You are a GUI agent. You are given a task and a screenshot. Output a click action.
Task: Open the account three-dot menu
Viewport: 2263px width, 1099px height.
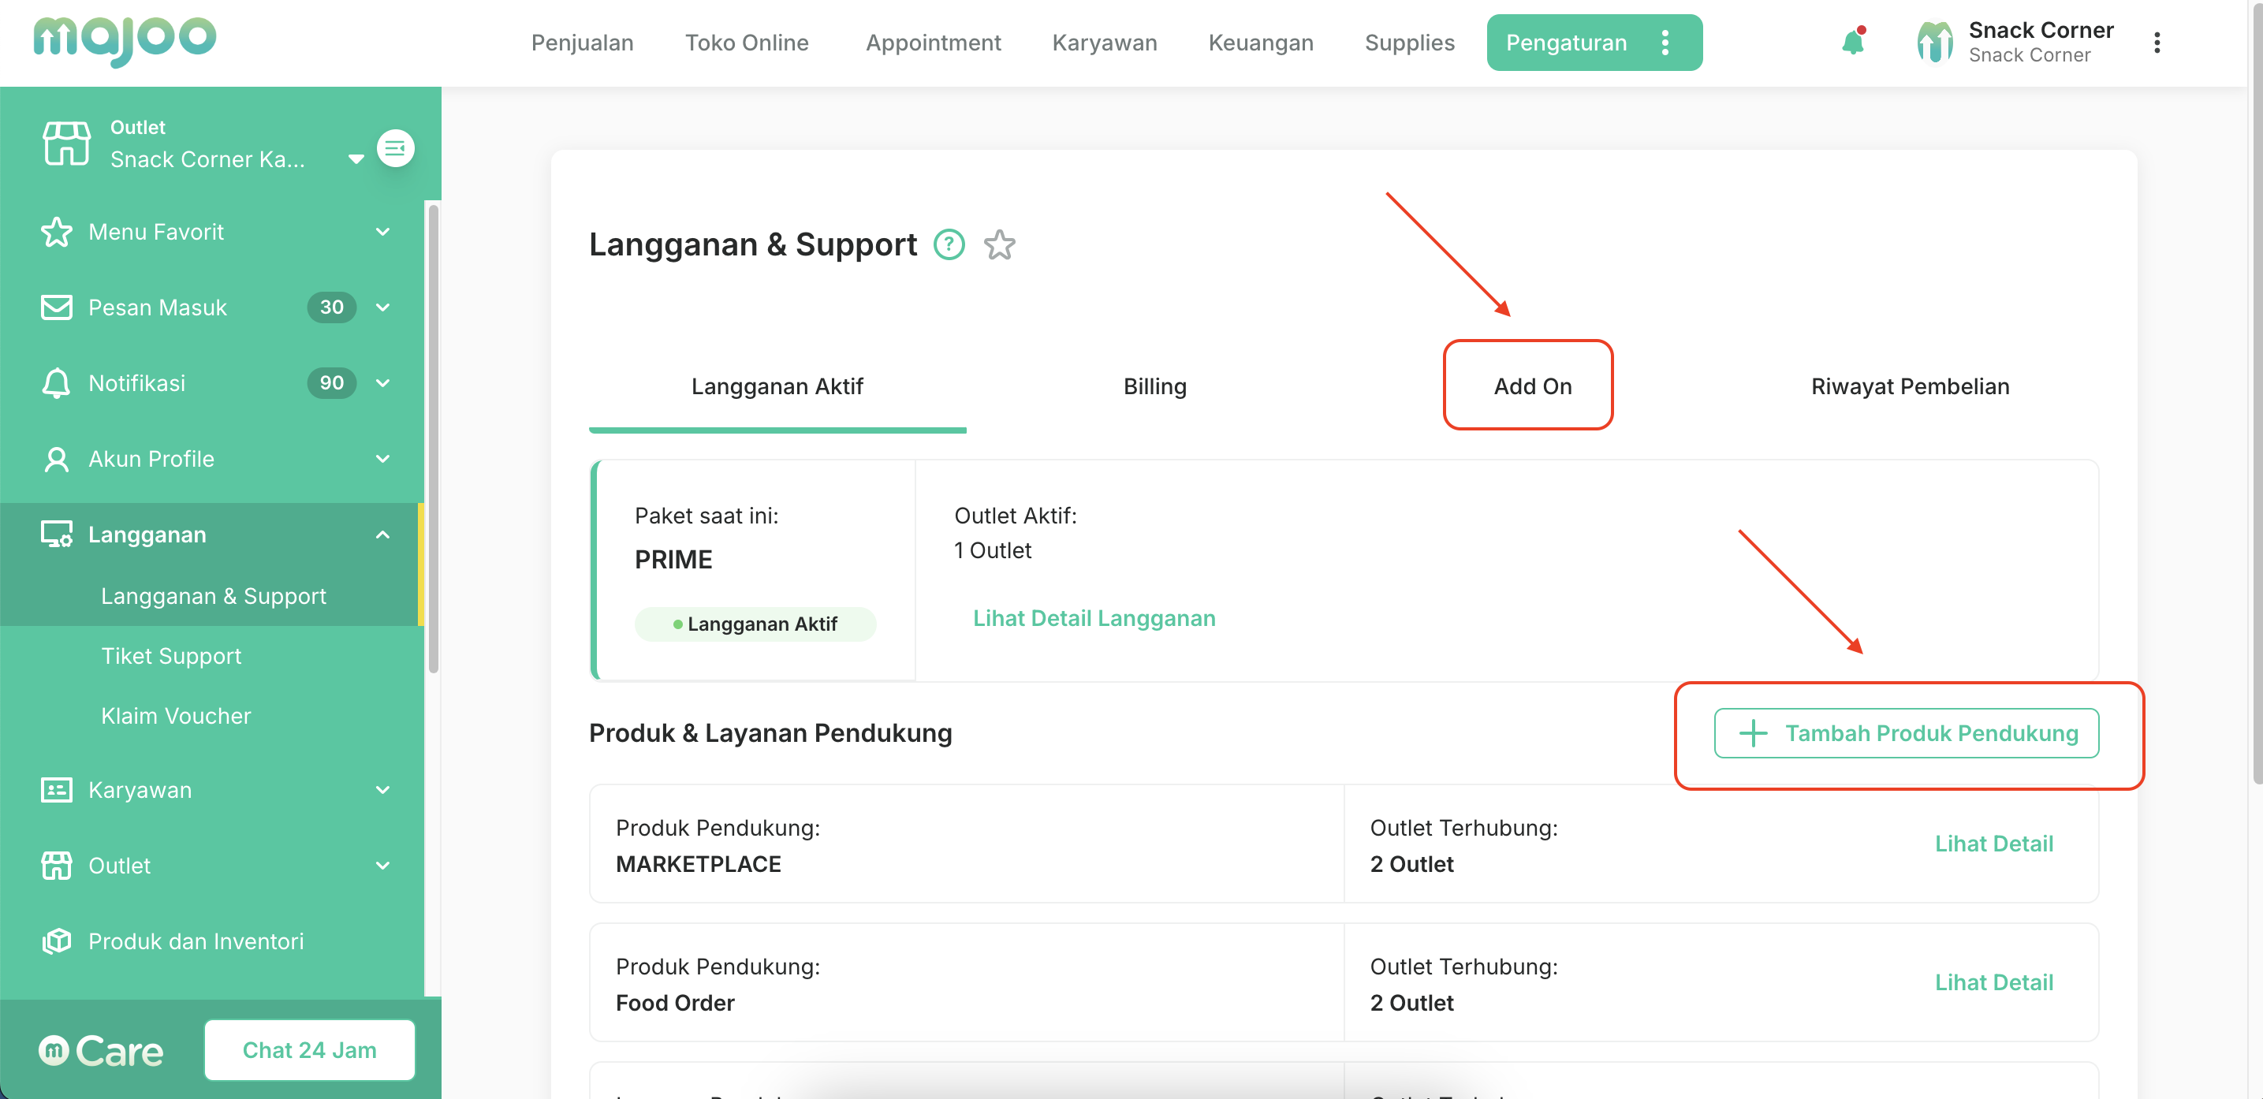coord(2157,42)
